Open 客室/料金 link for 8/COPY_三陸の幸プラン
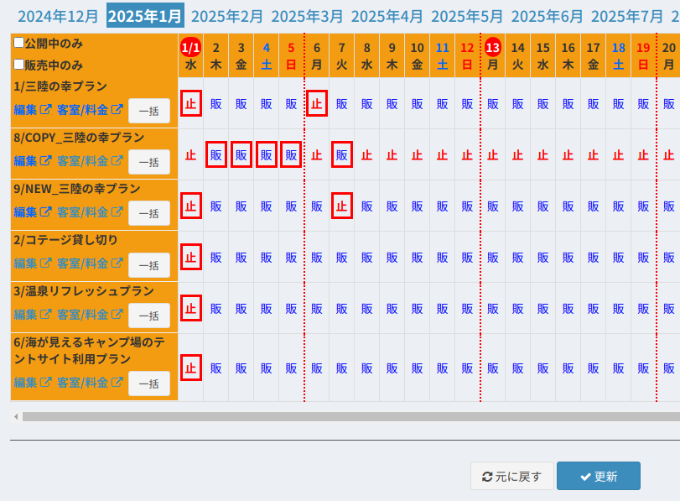Viewport: 680px width, 501px height. click(x=90, y=161)
